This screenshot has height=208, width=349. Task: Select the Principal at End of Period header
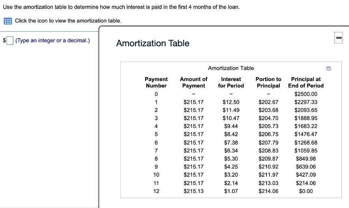[306, 82]
